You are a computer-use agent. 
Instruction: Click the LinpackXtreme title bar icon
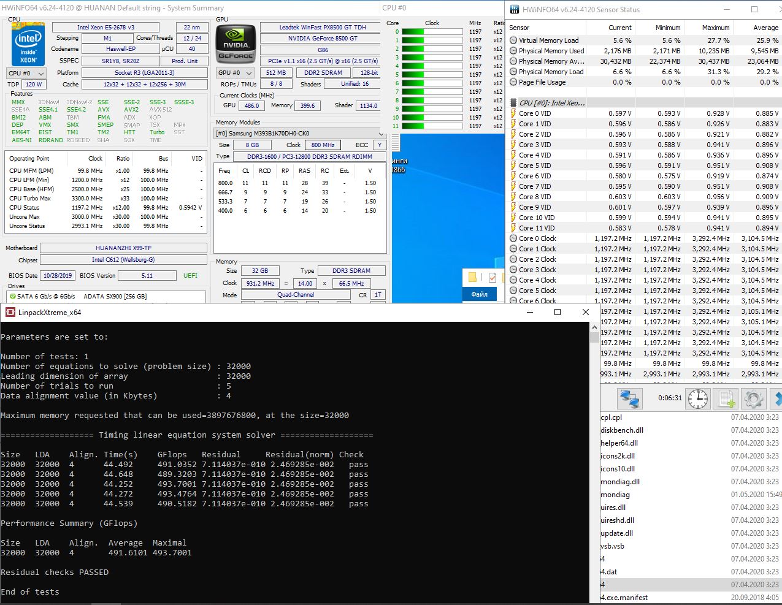(x=10, y=312)
